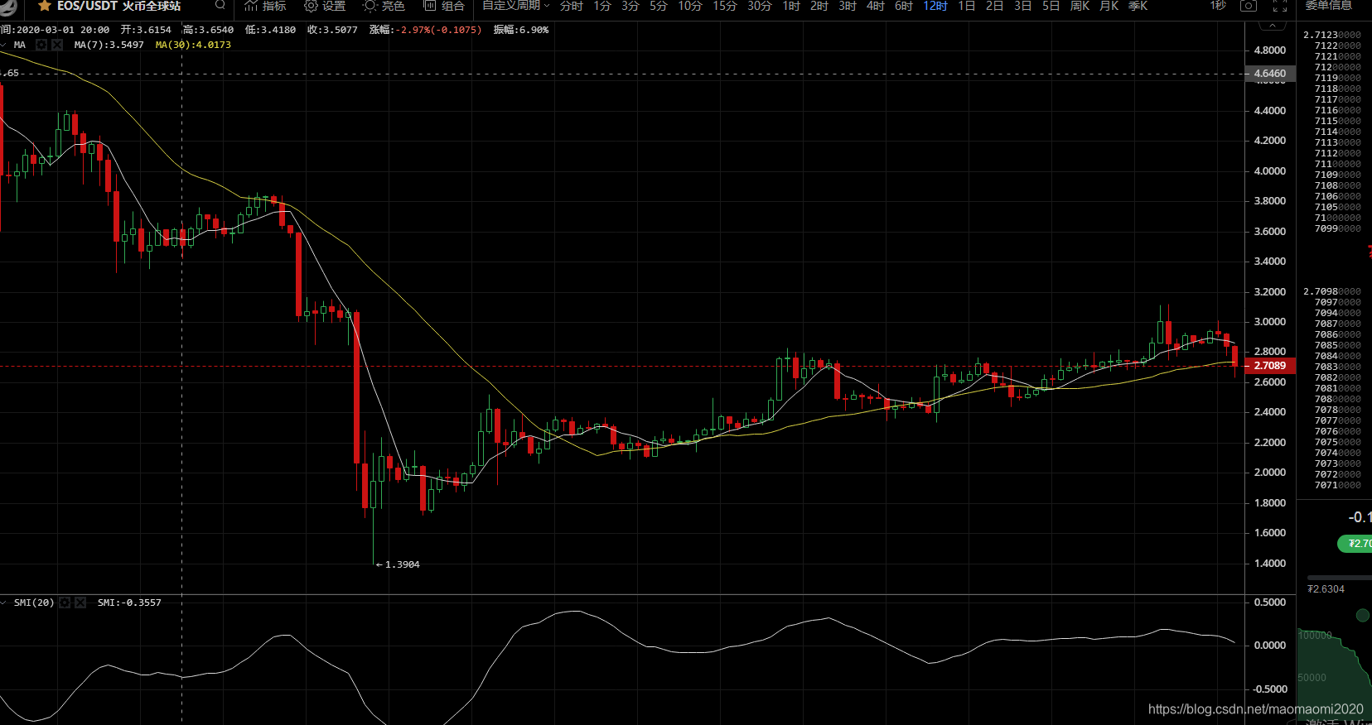The width and height of the screenshot is (1372, 725).
Task: Click the favorite star beside EOS/USDT
Action: tap(45, 6)
